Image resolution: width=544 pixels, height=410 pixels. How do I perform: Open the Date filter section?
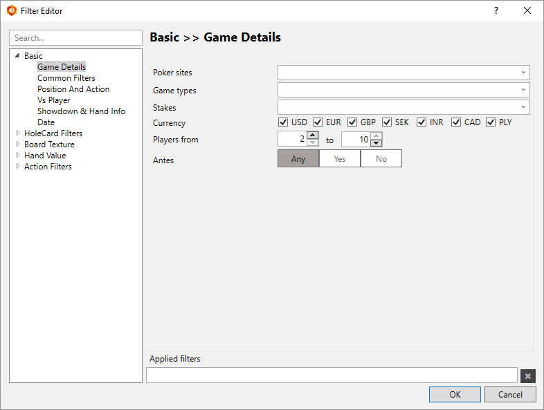point(46,122)
